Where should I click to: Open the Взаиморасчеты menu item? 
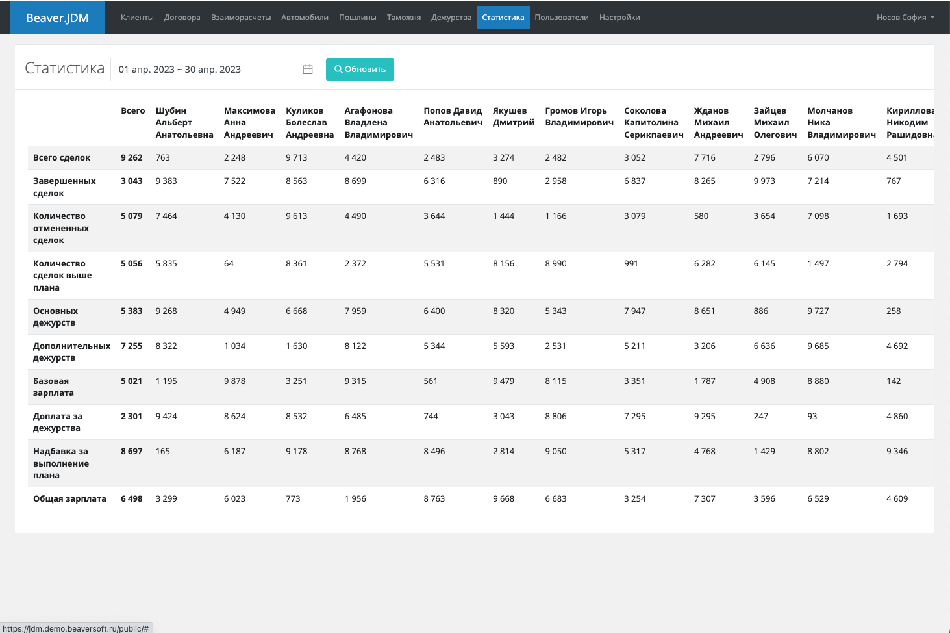[241, 18]
